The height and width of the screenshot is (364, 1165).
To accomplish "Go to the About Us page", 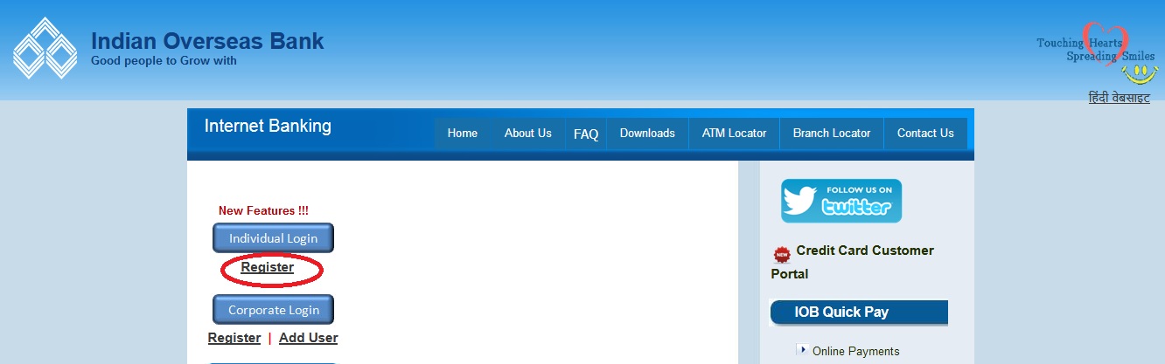I will (527, 134).
